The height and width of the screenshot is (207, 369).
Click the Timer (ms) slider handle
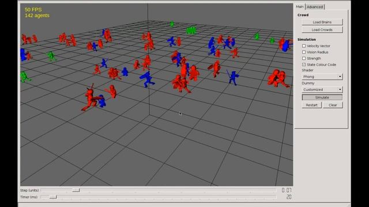click(53, 197)
